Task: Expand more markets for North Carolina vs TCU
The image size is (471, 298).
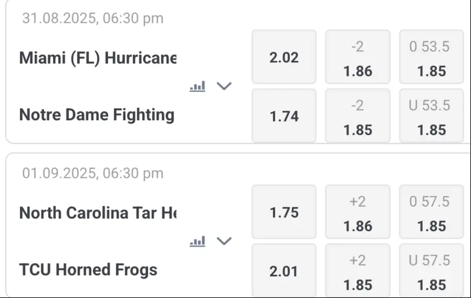Action: point(224,241)
